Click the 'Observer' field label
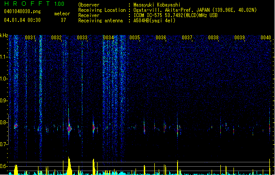Image resolution: width=275 pixels, height=175 pixels. point(89,5)
